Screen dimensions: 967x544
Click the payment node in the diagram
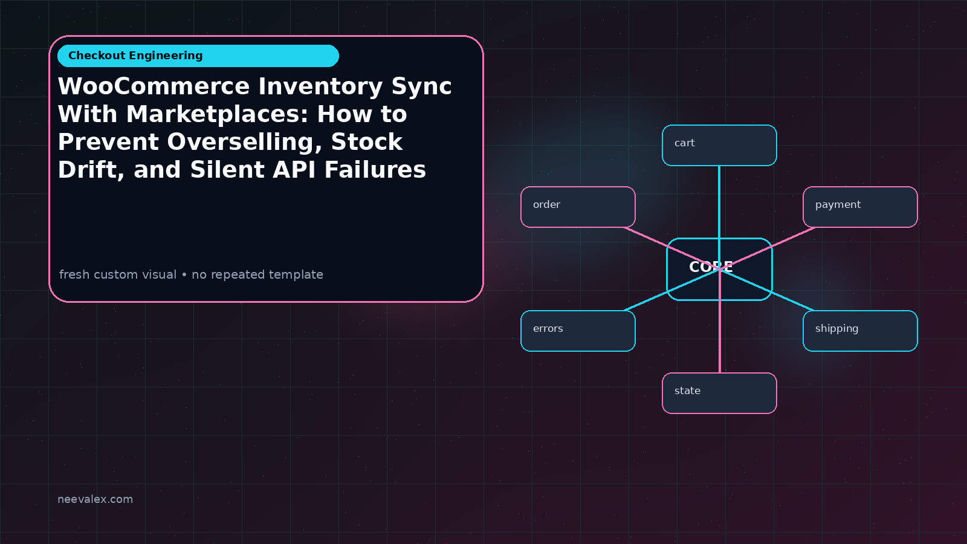point(860,207)
